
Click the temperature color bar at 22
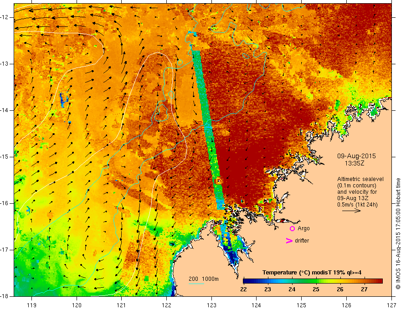coord(244,281)
